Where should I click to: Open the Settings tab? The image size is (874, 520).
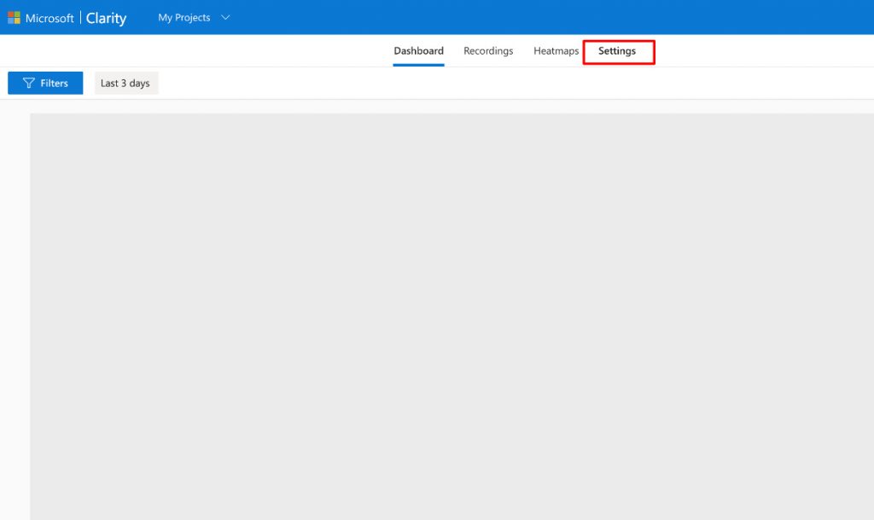click(x=617, y=50)
